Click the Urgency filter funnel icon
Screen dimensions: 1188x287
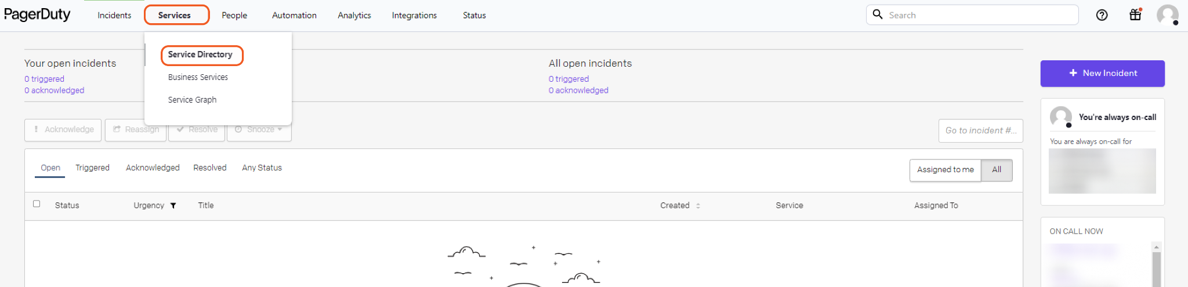click(x=173, y=206)
